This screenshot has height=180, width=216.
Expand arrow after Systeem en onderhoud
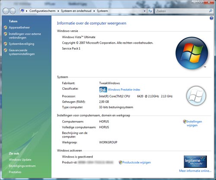pyautogui.click(x=94, y=11)
